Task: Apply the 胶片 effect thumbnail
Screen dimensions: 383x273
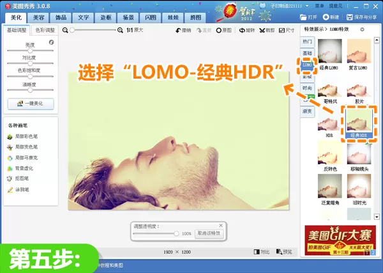Action: click(359, 90)
